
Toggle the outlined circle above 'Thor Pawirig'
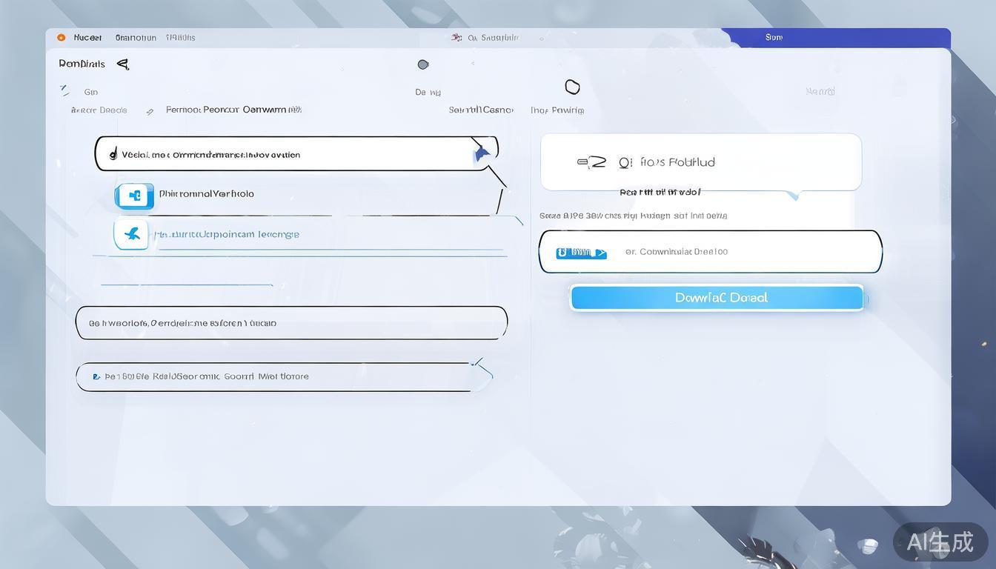click(572, 87)
